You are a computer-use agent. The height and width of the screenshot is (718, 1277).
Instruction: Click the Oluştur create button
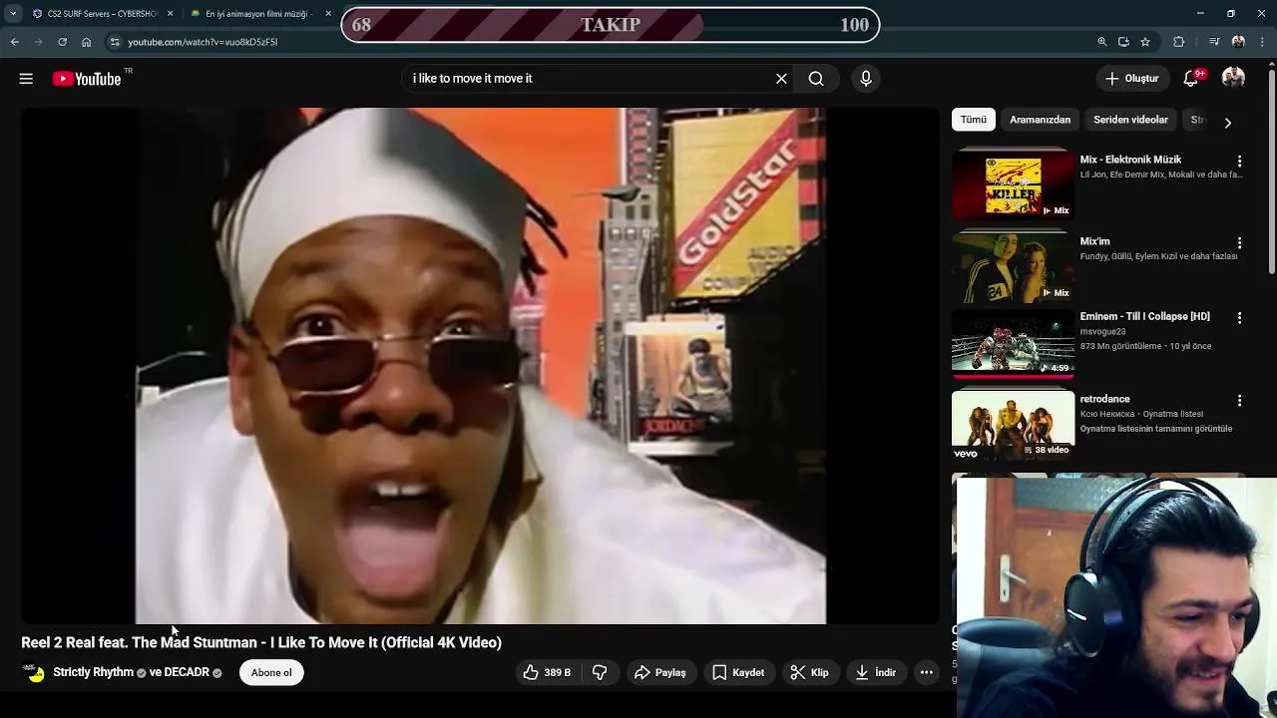click(x=1132, y=79)
